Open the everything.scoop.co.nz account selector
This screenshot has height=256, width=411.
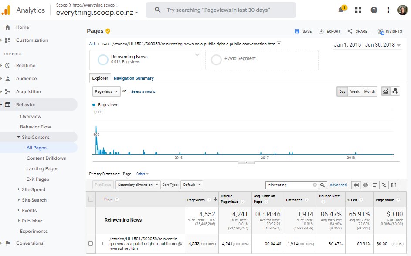point(97,12)
